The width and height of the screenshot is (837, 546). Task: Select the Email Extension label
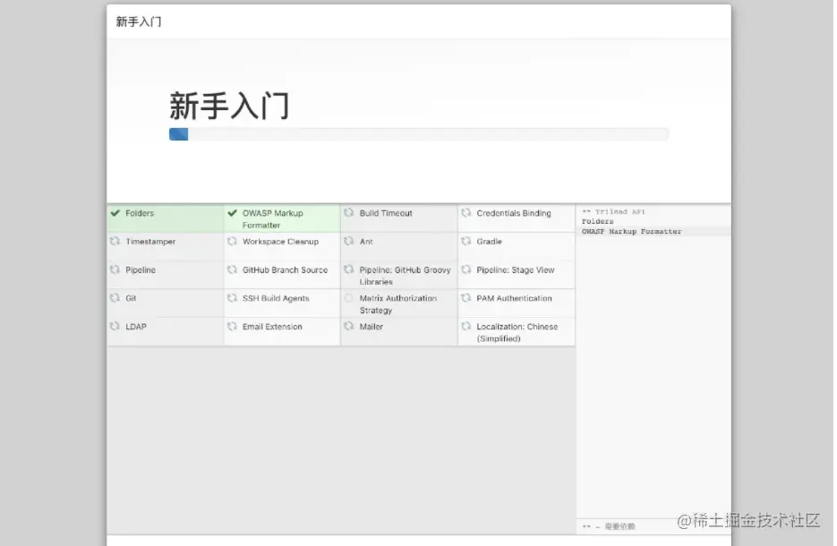(272, 327)
